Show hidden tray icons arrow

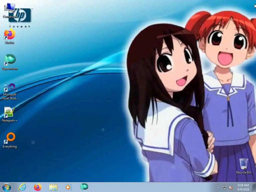(218, 187)
